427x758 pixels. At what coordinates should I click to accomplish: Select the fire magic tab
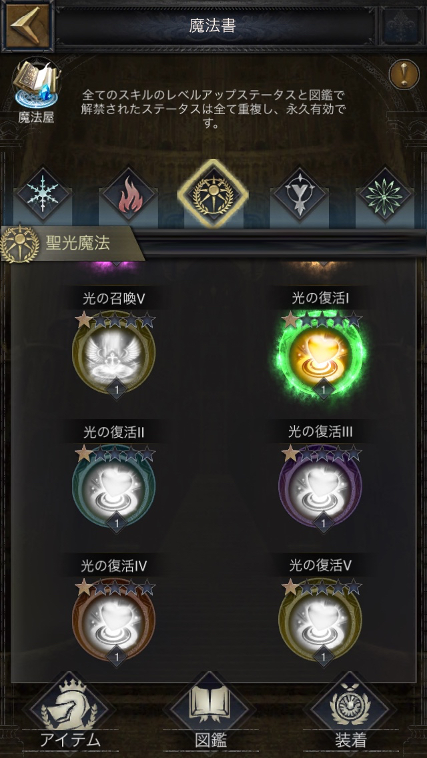pyautogui.click(x=127, y=194)
